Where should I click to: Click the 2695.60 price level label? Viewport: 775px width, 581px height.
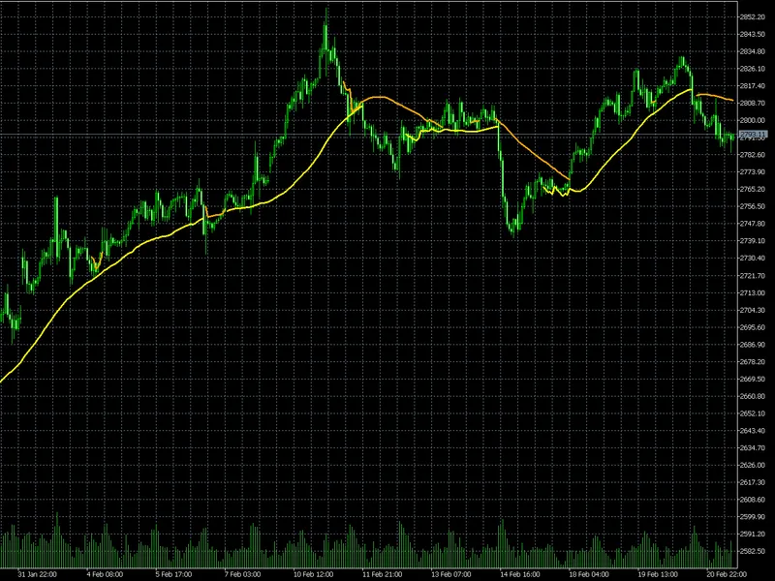(x=753, y=327)
